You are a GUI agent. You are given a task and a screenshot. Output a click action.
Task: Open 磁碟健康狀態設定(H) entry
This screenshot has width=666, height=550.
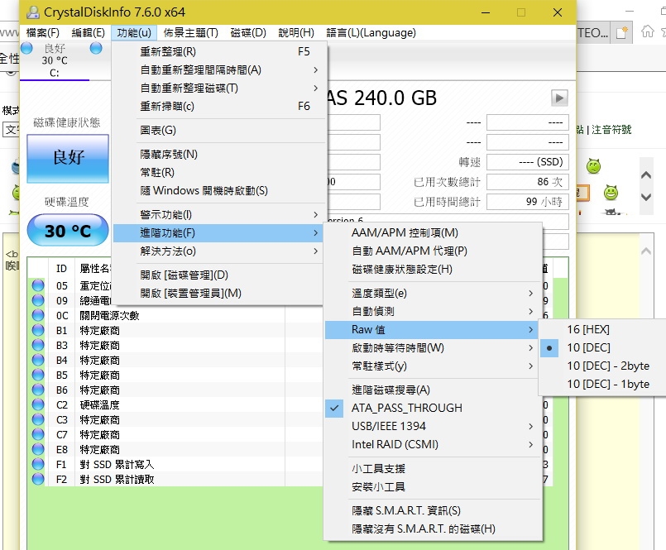coord(434,270)
